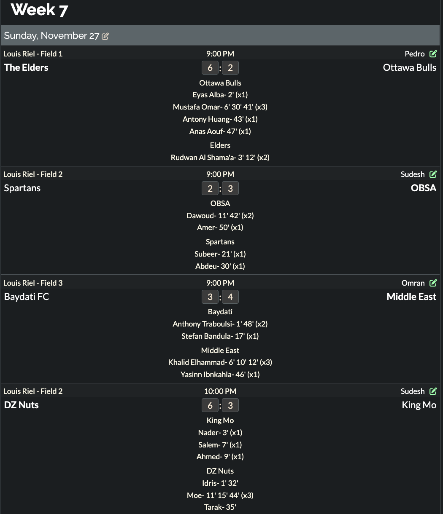Open The Elders team page

pyautogui.click(x=26, y=67)
